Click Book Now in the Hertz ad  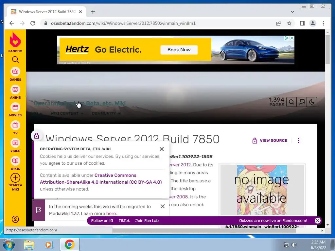pos(179,50)
